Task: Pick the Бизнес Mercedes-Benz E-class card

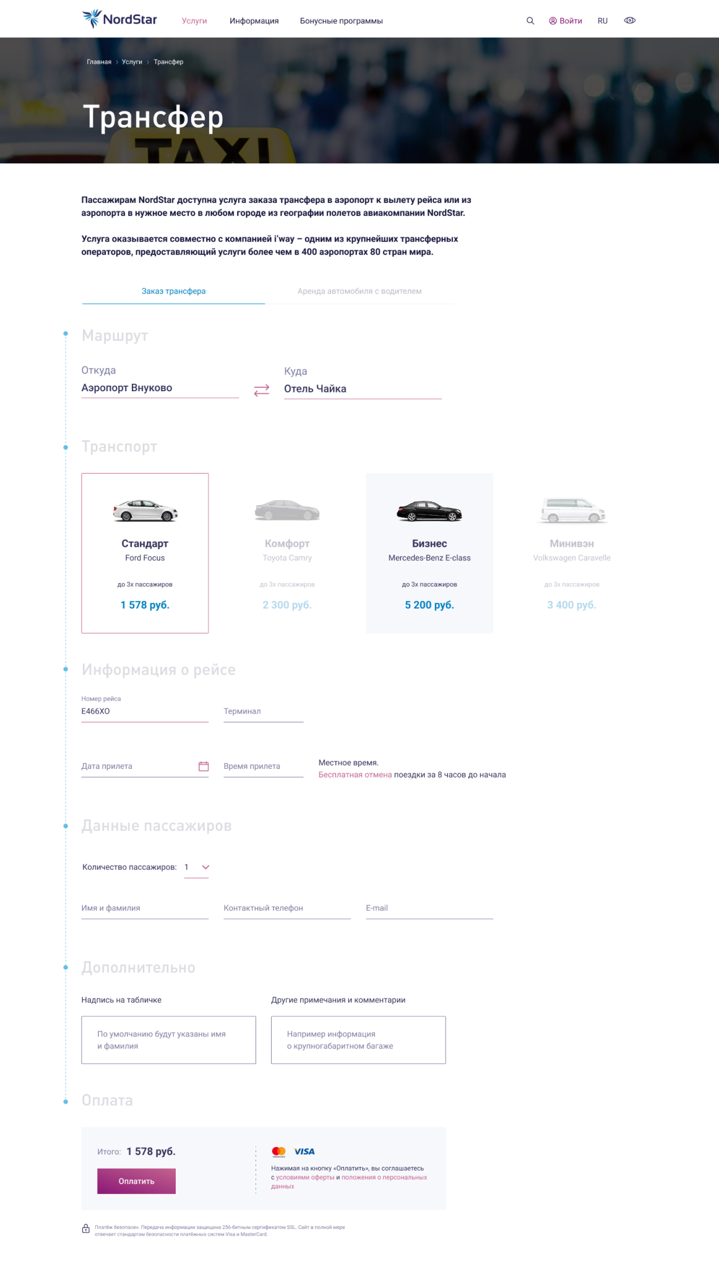Action: pos(429,553)
